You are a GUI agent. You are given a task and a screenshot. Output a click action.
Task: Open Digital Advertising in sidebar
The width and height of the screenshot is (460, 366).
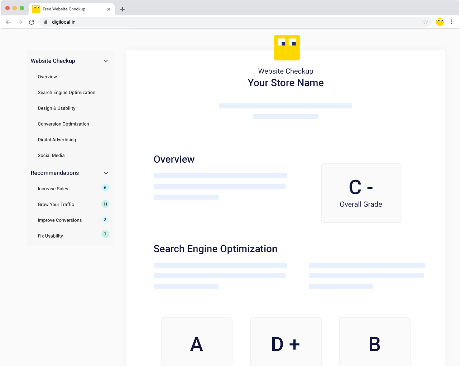[57, 140]
